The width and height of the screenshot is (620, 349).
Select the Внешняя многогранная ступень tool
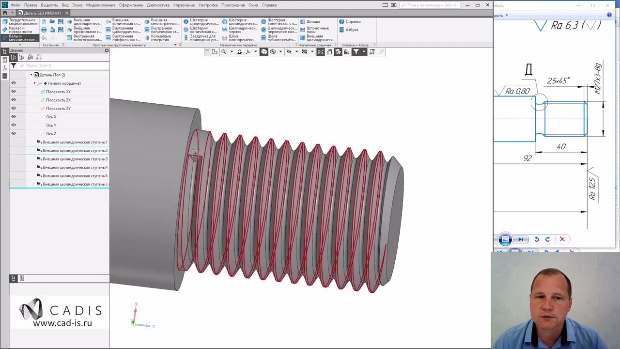pyautogui.click(x=162, y=22)
